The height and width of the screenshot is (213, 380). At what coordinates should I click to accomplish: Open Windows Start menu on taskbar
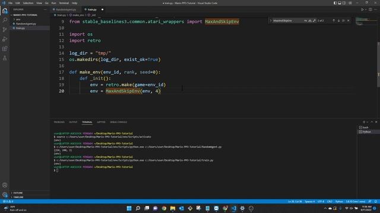point(129,208)
